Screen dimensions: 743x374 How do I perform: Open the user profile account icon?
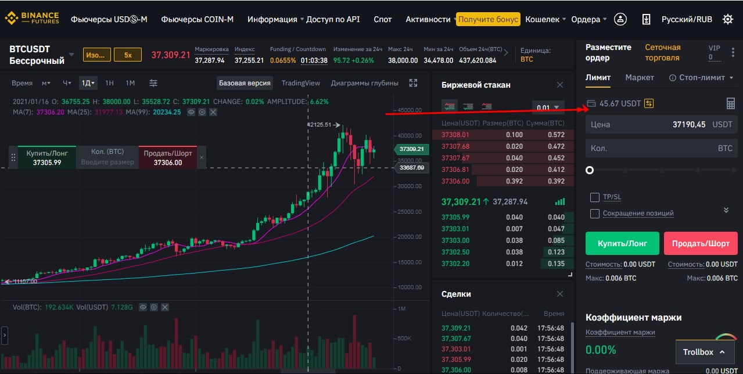click(x=620, y=19)
